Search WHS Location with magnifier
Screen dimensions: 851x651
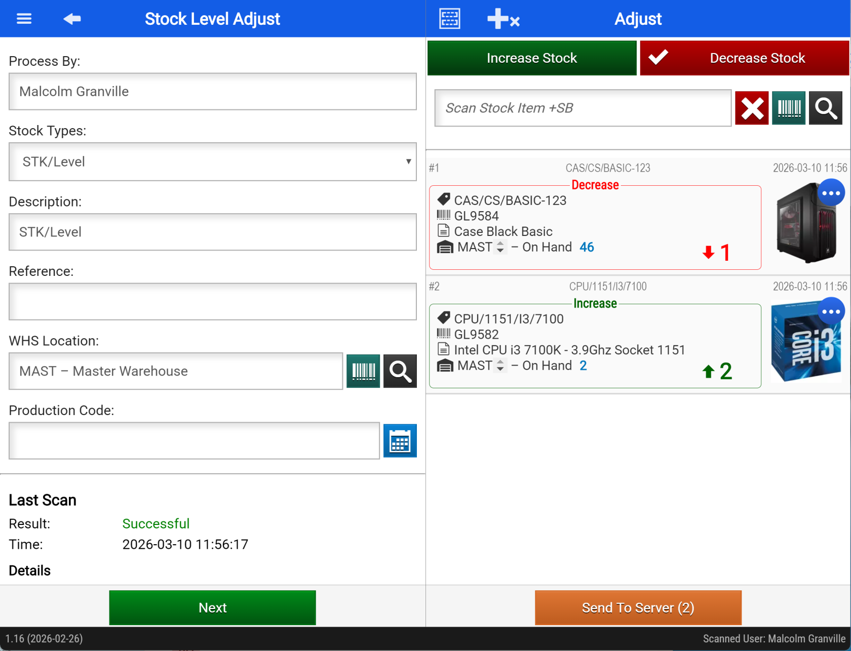(400, 371)
